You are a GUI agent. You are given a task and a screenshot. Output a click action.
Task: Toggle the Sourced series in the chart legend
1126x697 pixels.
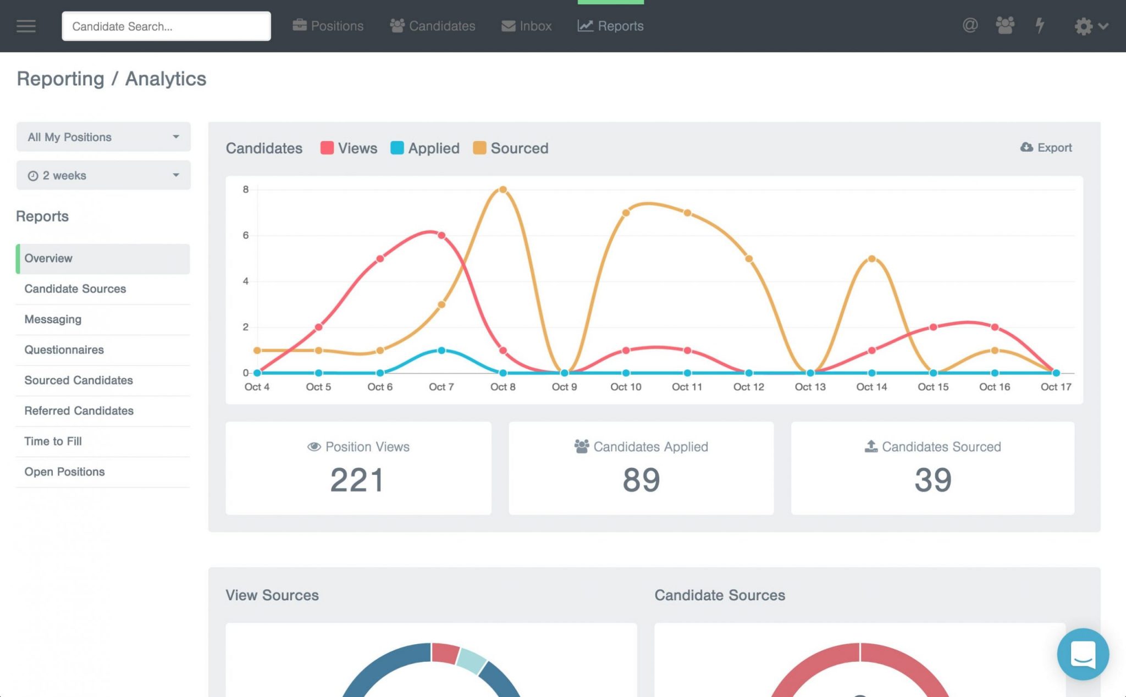tap(510, 148)
